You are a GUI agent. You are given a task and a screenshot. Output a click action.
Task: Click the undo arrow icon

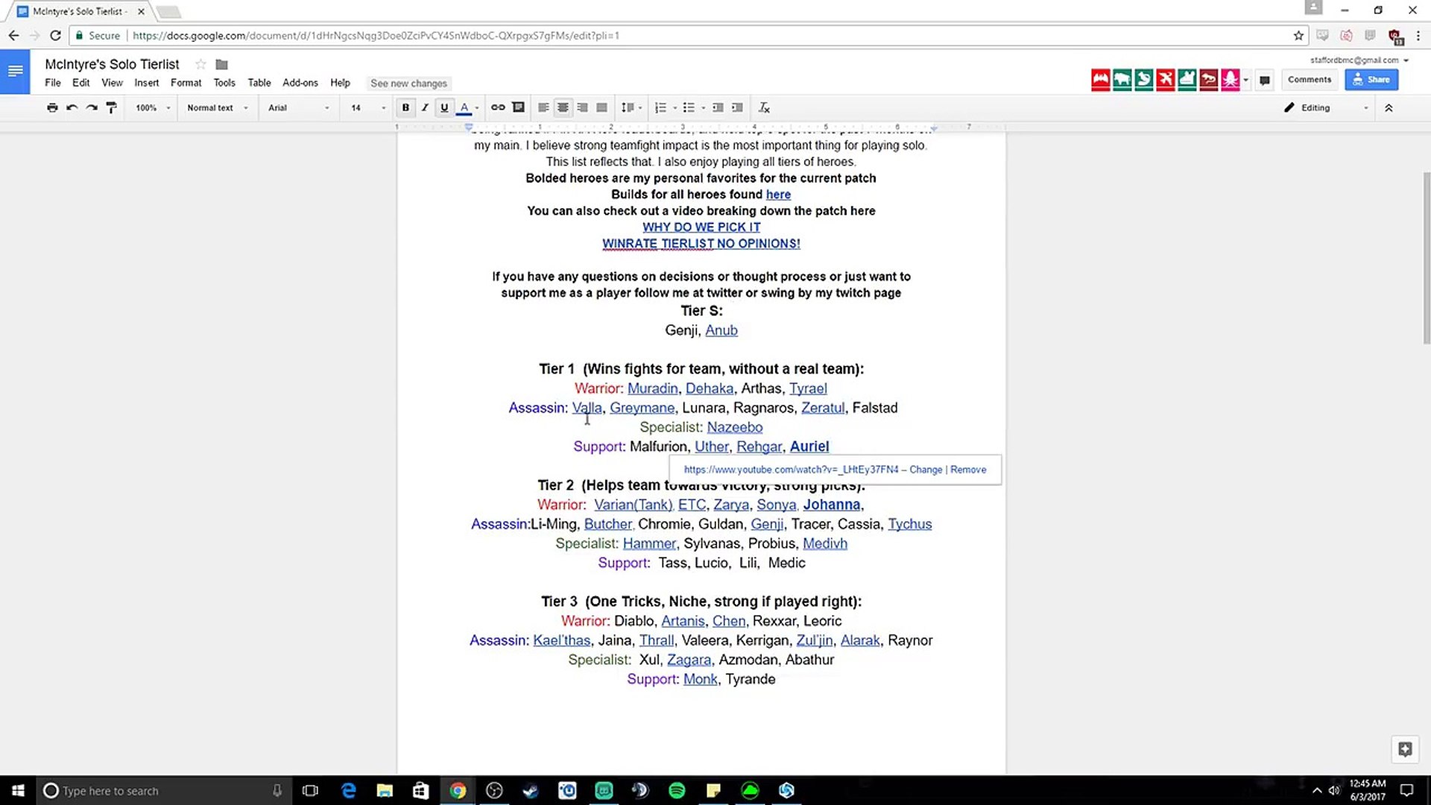click(72, 107)
